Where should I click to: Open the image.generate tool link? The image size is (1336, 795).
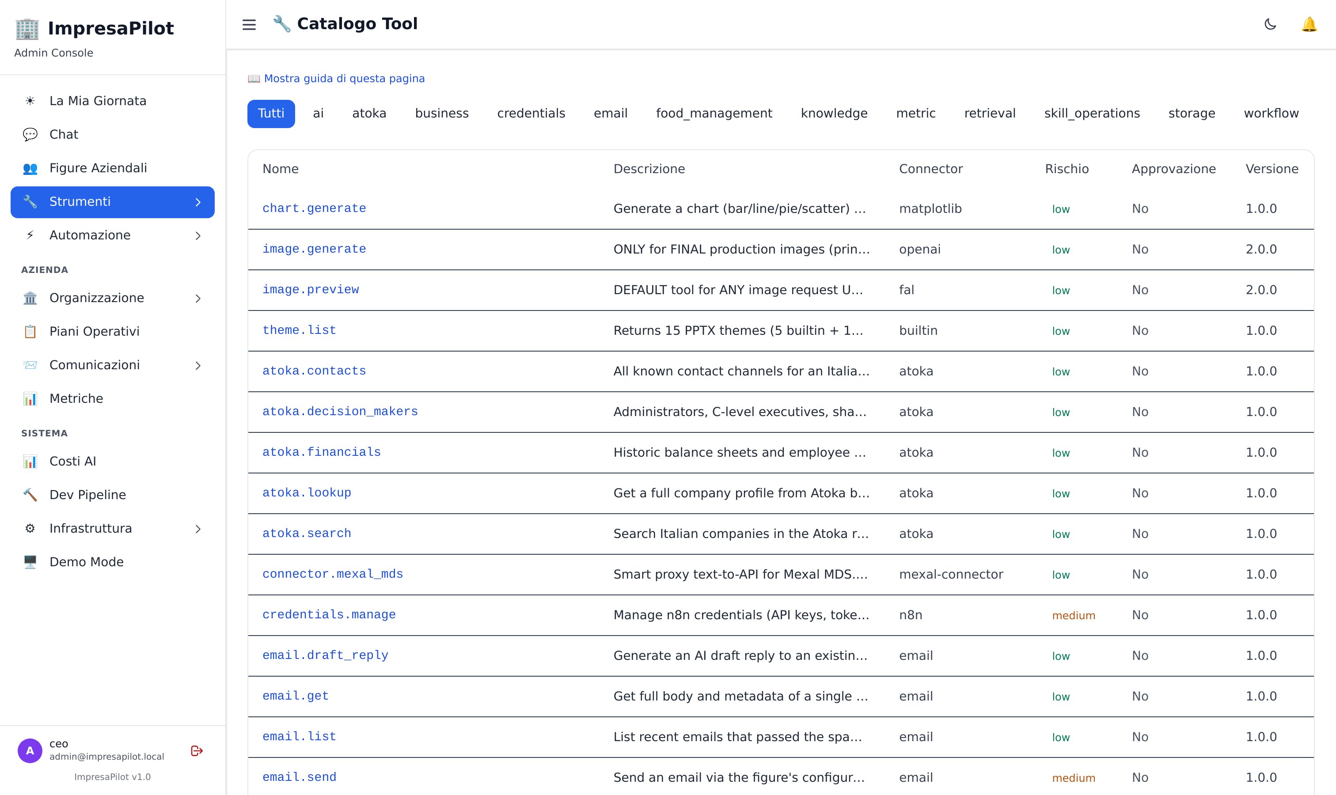tap(314, 249)
